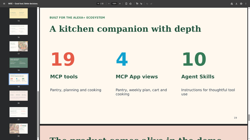Screen dimensions: 250x140
Task: Click the 'MCP App views' label
Action: pos(137,77)
